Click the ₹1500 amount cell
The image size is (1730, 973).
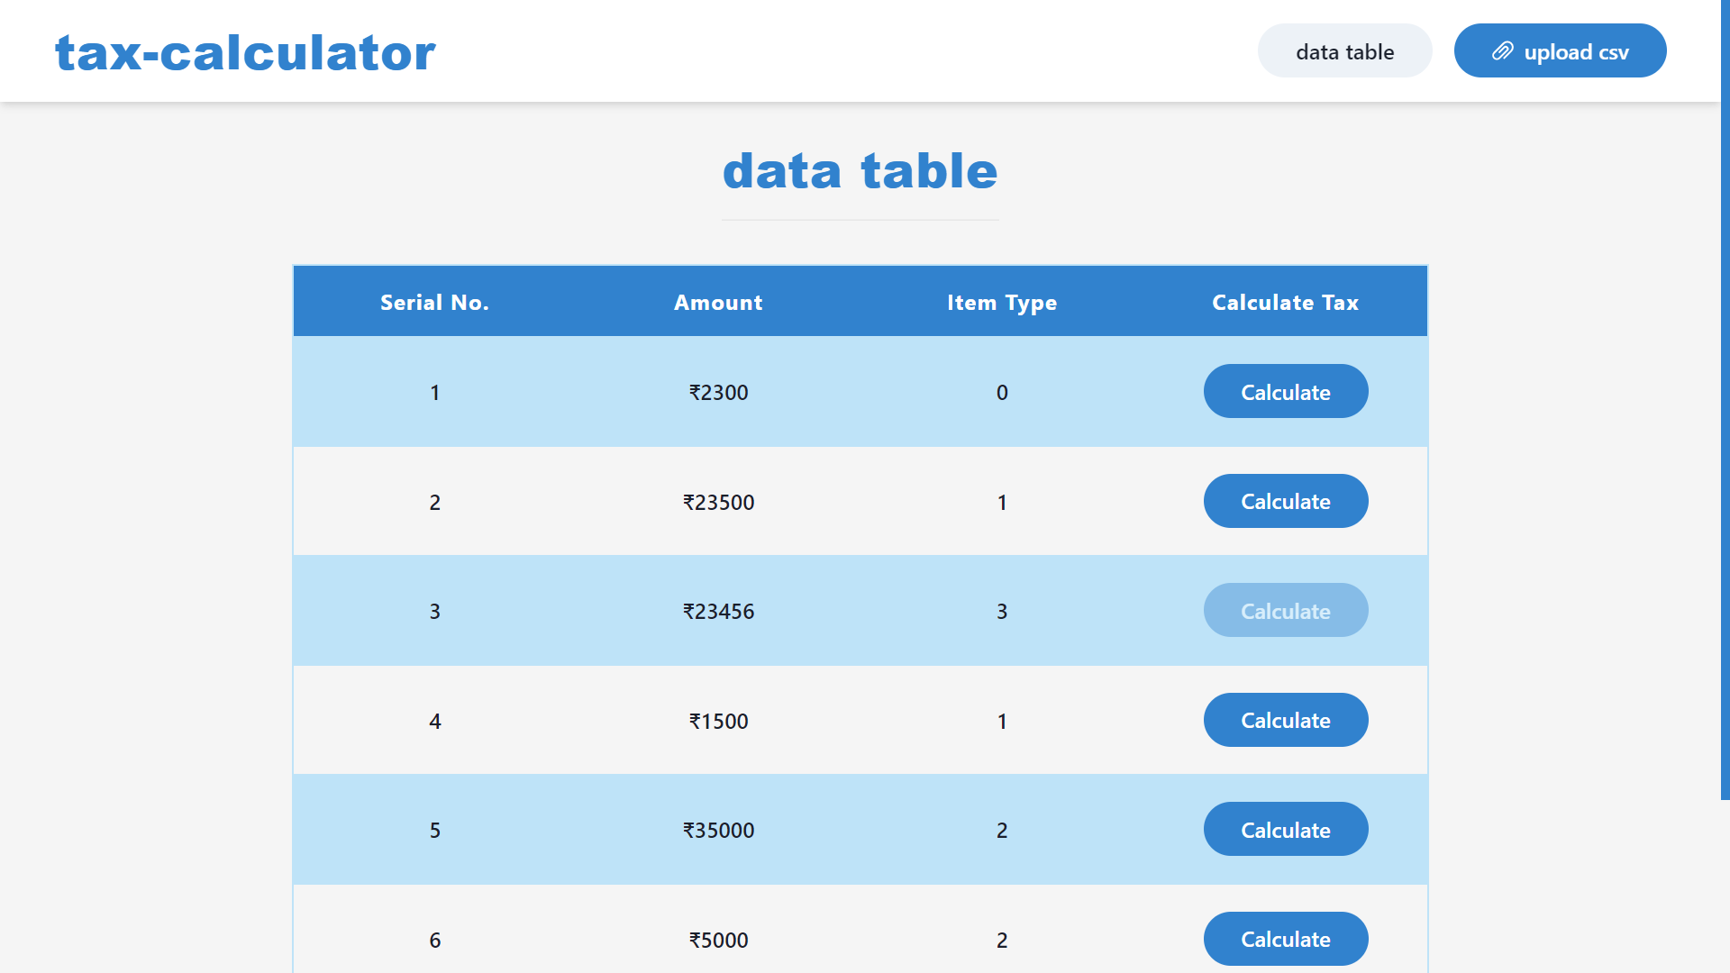tap(718, 722)
